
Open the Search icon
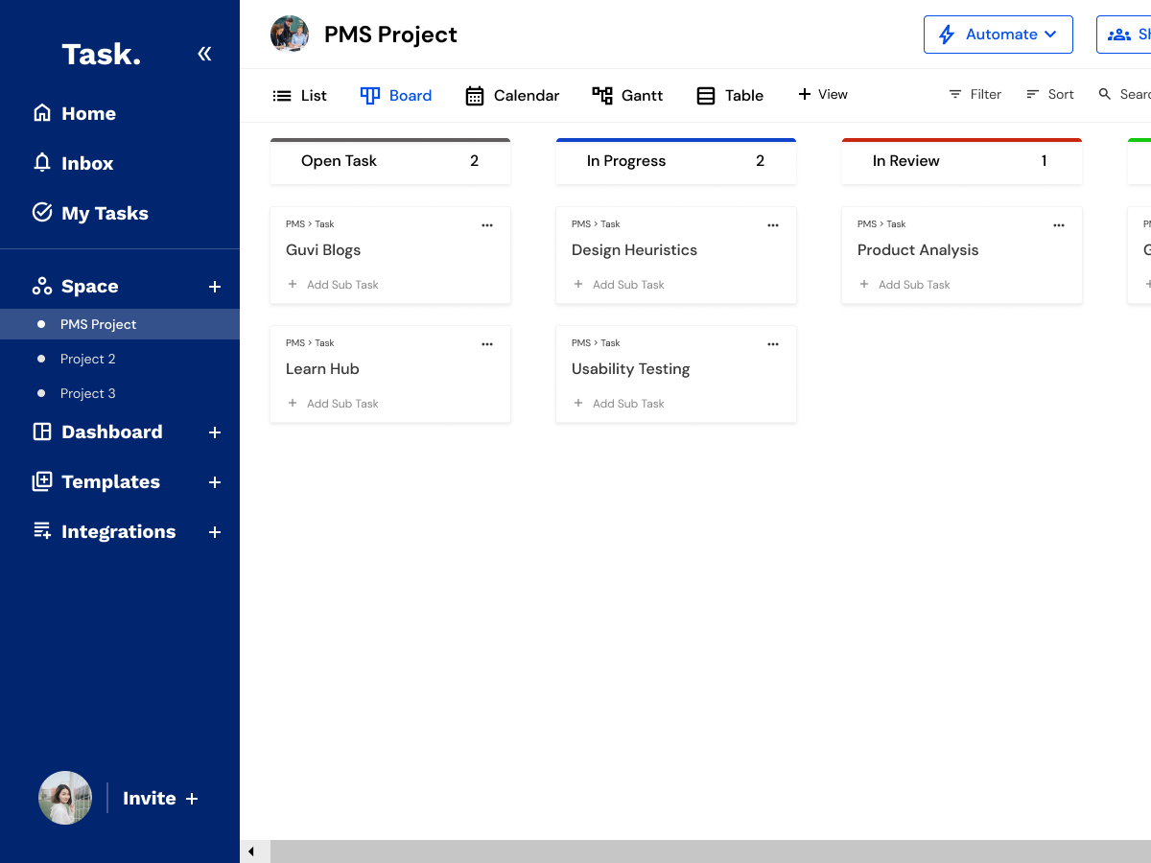tap(1105, 94)
